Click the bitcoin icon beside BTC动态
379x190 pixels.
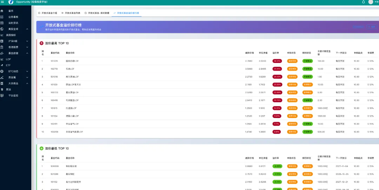click(2, 71)
